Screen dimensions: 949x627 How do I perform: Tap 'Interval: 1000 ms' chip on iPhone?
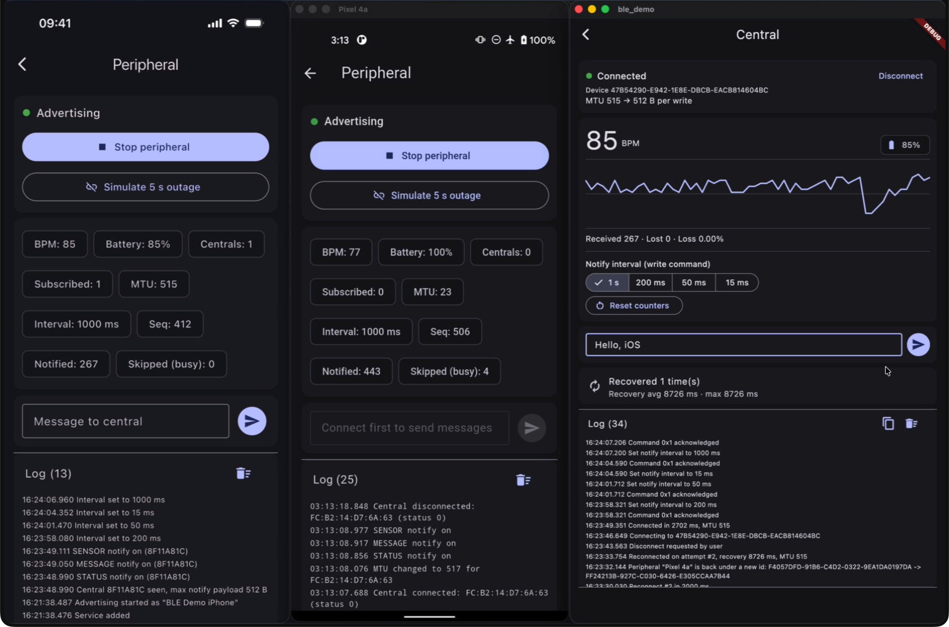click(77, 324)
